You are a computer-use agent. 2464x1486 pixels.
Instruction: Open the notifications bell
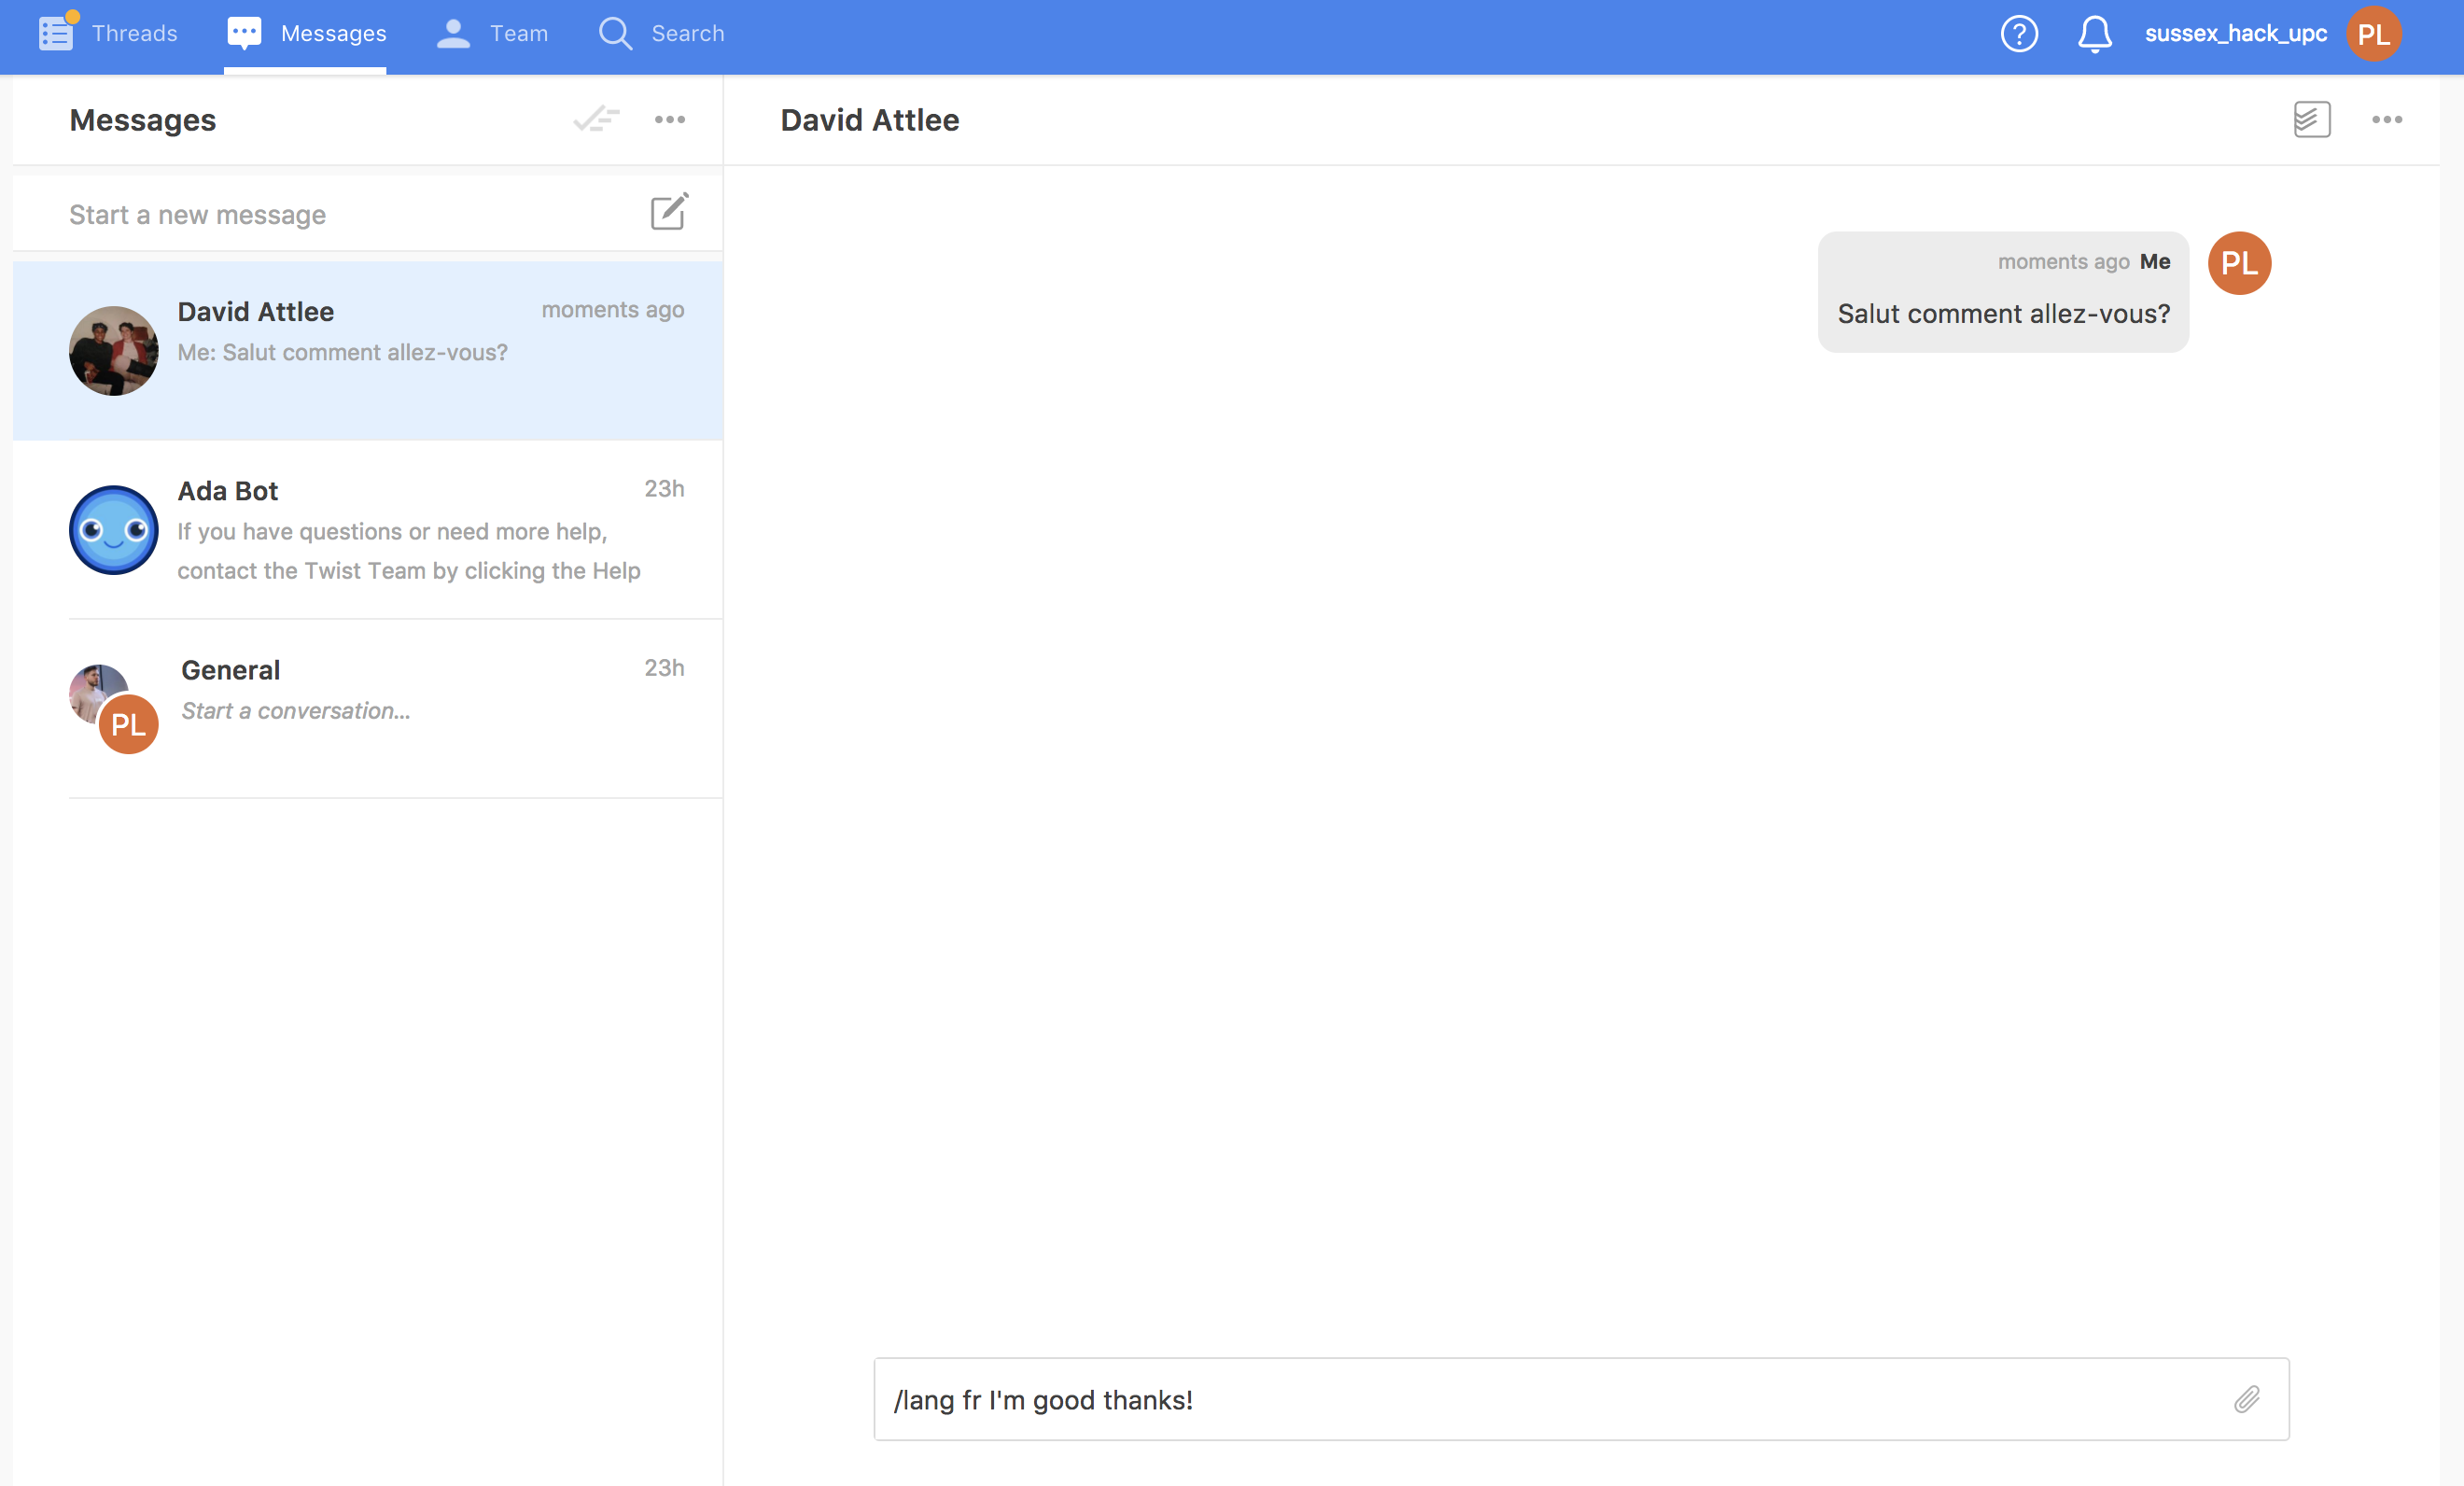[2094, 34]
